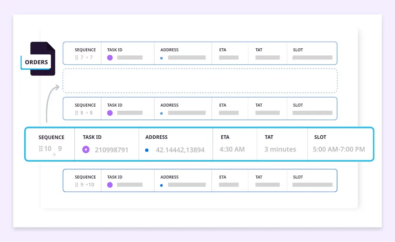Select the SLOT column header
The width and height of the screenshot is (395, 242).
320,137
